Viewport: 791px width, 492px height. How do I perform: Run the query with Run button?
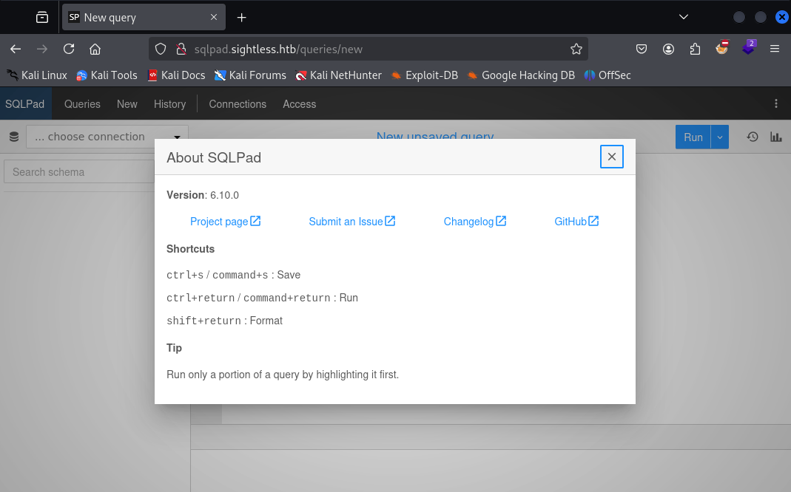point(693,137)
